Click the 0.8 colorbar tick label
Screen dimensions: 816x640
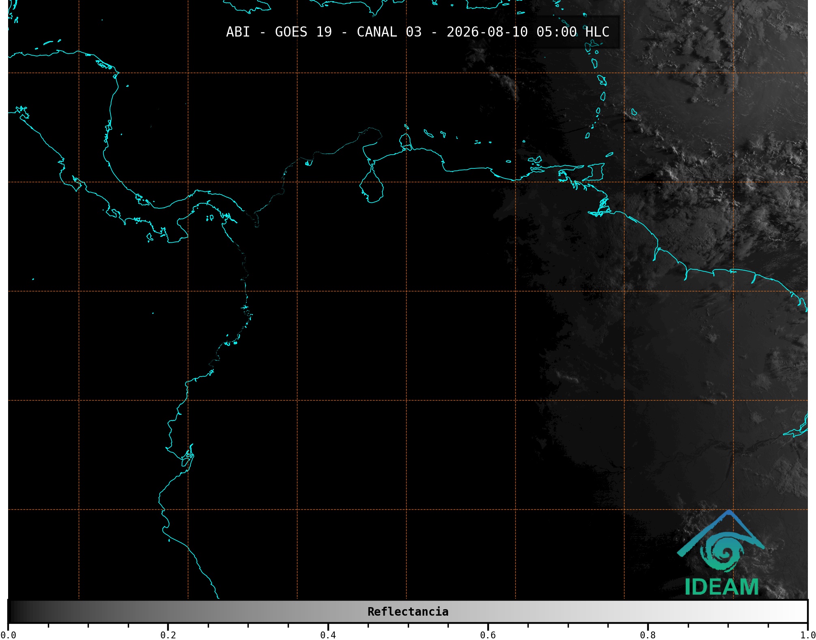[648, 635]
